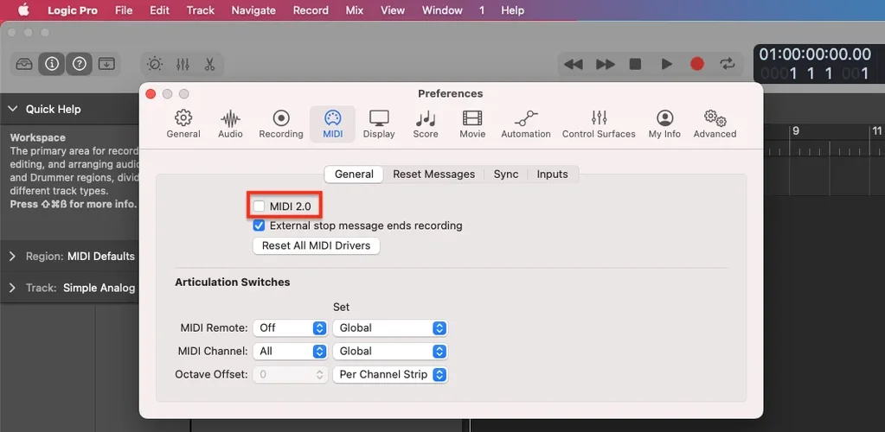Expand the Region: MIDI Defaults disclosure triangle
885x432 pixels.
pyautogui.click(x=12, y=257)
